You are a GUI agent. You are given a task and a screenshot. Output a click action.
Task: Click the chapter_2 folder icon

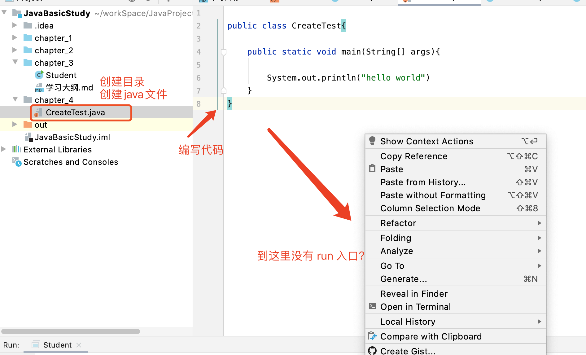click(28, 50)
